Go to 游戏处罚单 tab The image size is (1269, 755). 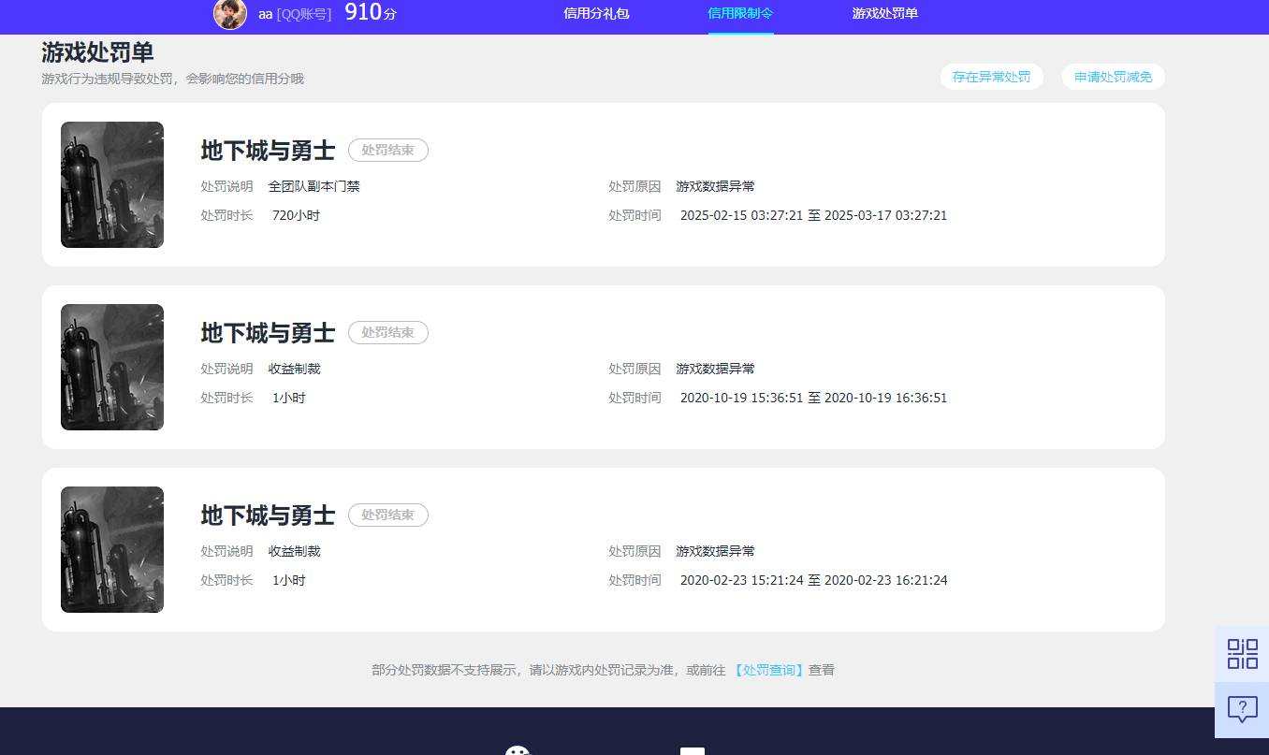[884, 14]
